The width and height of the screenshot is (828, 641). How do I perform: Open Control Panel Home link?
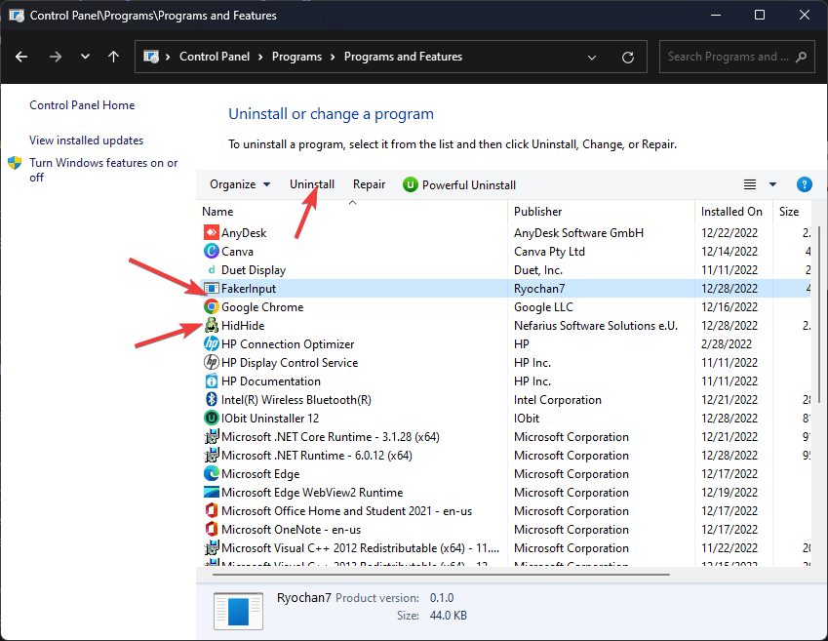point(82,105)
